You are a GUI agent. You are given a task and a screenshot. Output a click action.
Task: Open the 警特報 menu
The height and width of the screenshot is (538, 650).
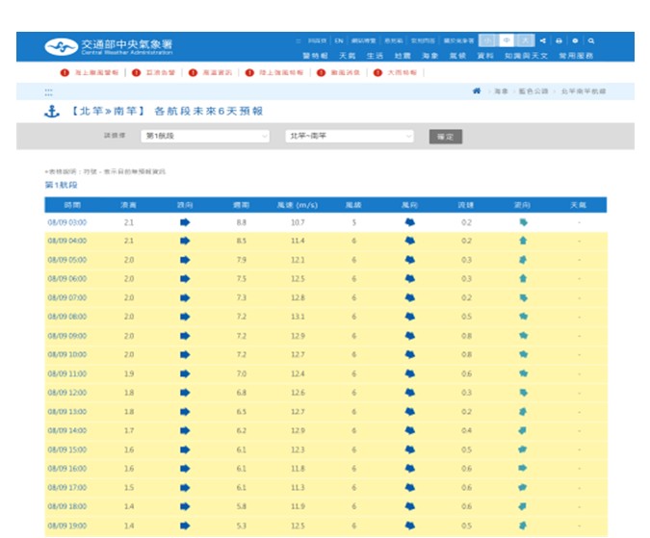pos(315,56)
